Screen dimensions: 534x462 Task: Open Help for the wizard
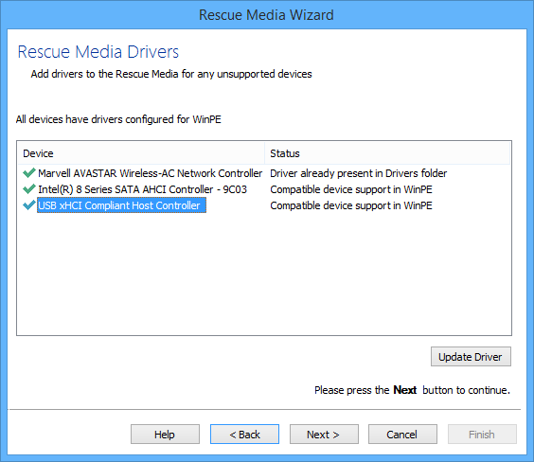click(165, 435)
